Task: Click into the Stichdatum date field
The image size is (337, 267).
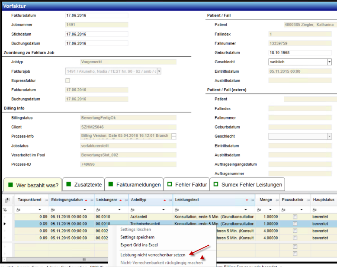Action: [96, 34]
